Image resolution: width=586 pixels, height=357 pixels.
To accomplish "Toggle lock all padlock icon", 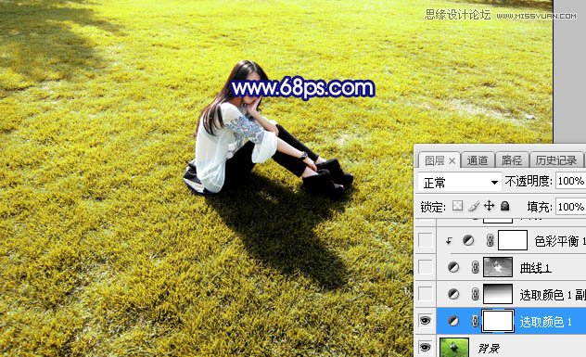I will point(505,206).
